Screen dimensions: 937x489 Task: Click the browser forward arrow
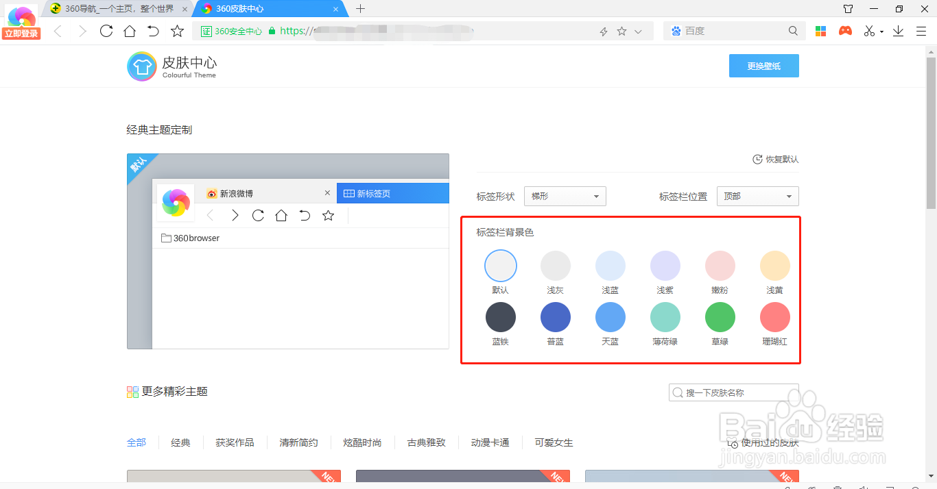click(x=82, y=32)
